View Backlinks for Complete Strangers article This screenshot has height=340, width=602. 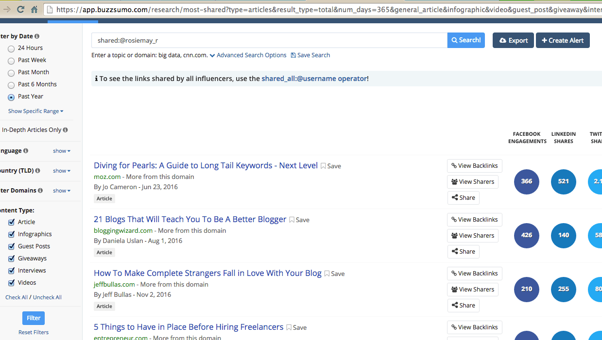(475, 274)
